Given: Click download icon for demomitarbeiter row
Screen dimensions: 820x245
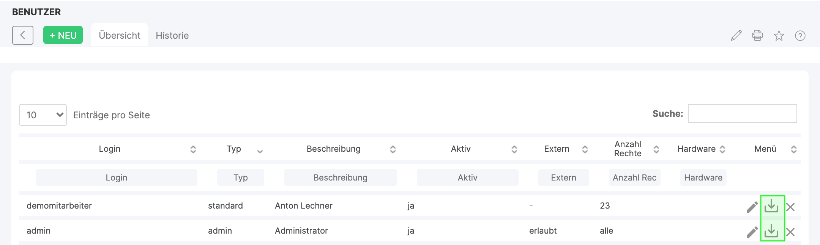Looking at the screenshot, I should (771, 206).
